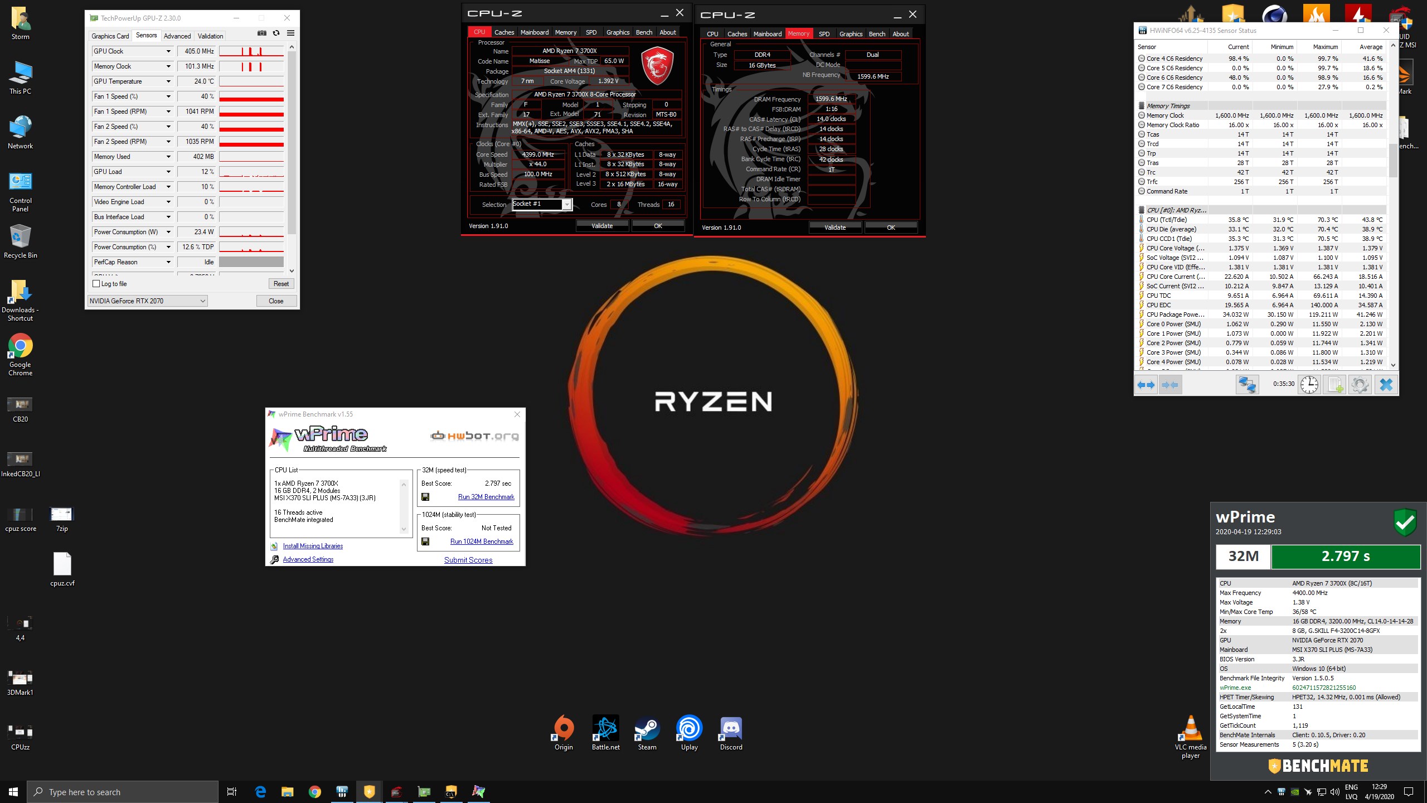
Task: Click the GPU-Z sensors vertical scrollbar
Action: [x=292, y=159]
